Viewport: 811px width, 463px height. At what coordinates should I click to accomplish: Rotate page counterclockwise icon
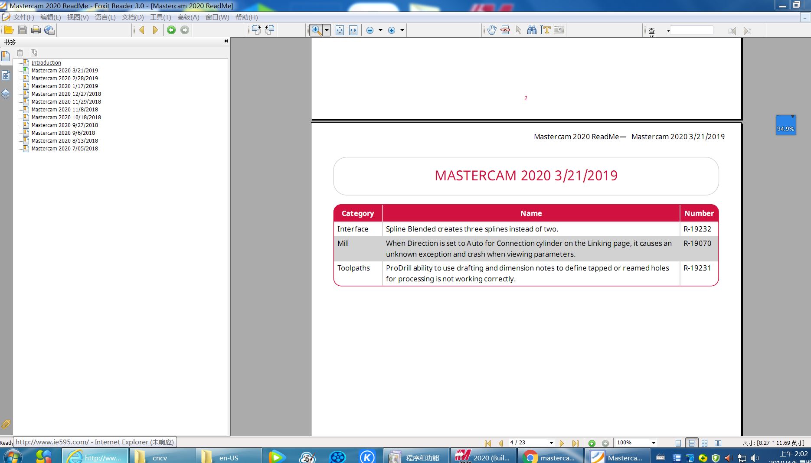[x=270, y=30]
